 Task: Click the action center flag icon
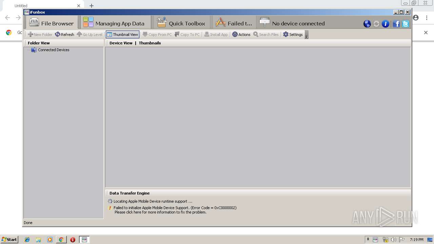pos(402,240)
